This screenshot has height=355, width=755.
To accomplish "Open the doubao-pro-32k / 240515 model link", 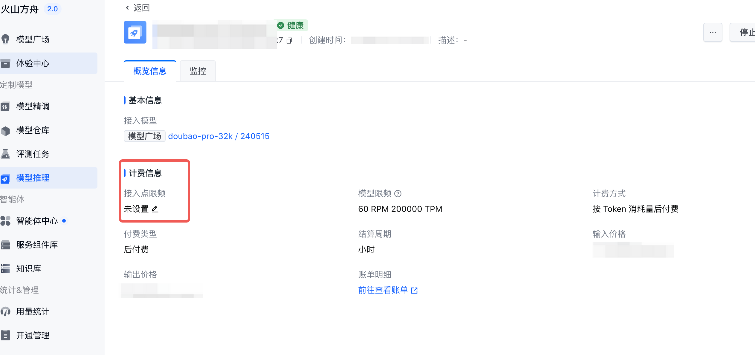I will (x=219, y=136).
